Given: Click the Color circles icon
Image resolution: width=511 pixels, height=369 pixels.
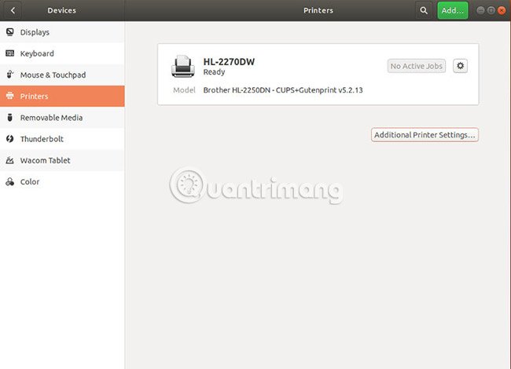Looking at the screenshot, I should (10, 181).
